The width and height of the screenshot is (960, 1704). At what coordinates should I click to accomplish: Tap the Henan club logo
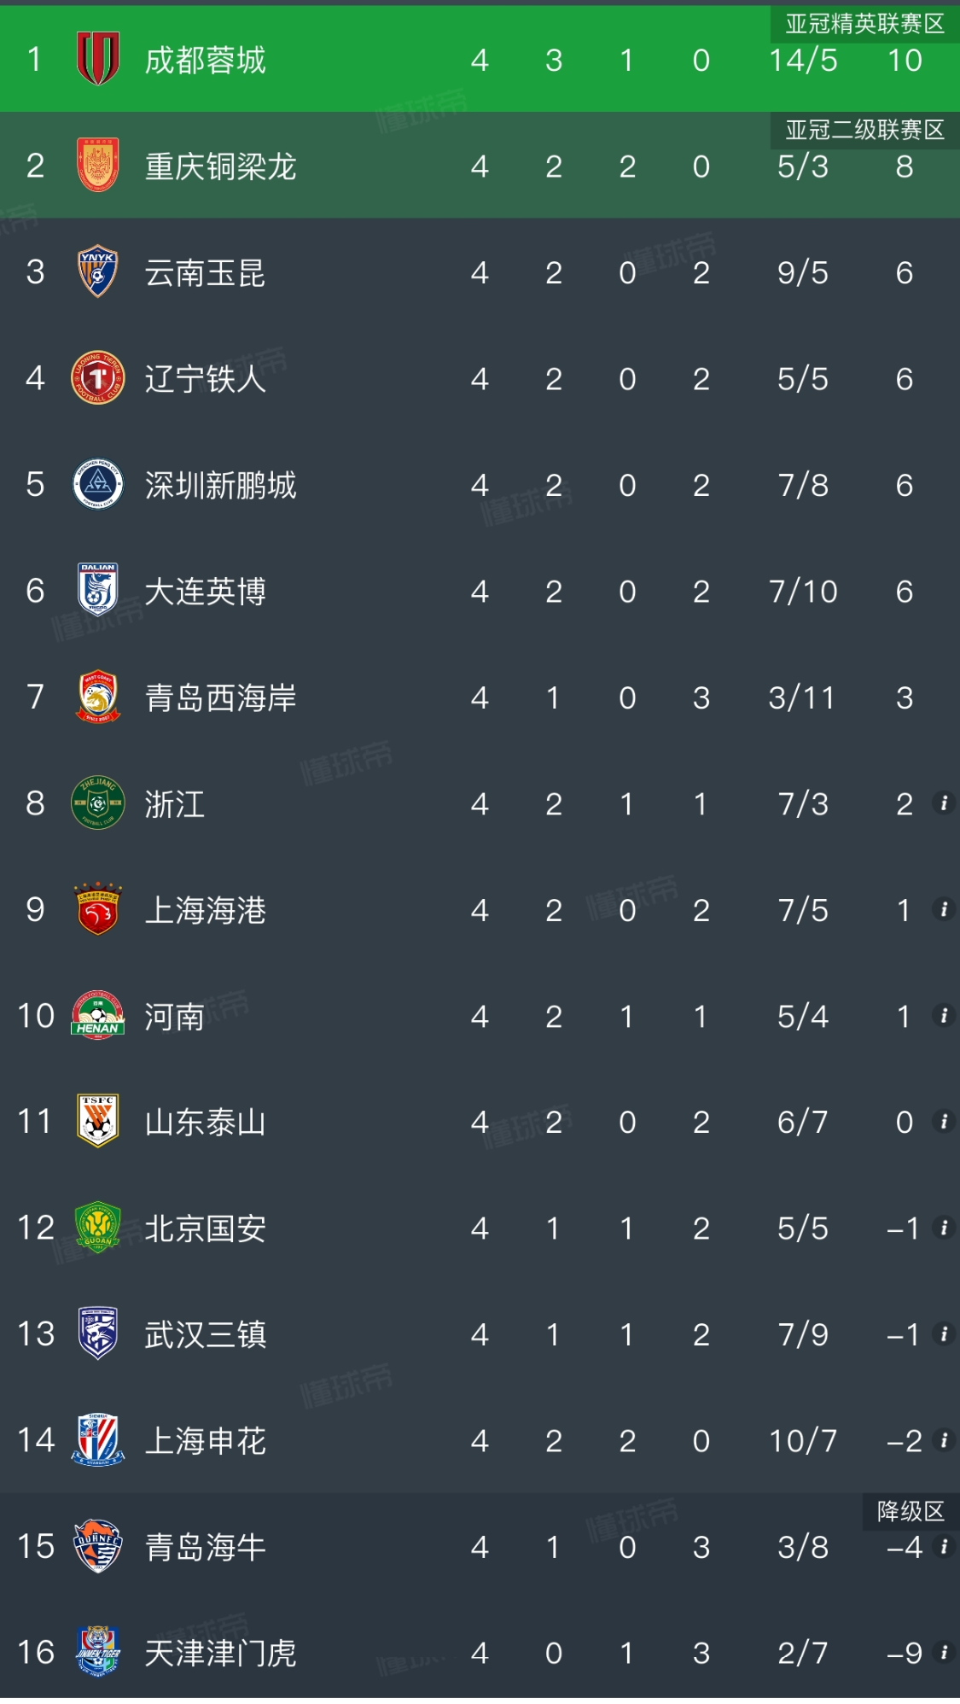97,1015
